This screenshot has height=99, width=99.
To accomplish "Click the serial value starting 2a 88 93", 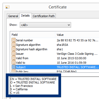I will (77, 40).
